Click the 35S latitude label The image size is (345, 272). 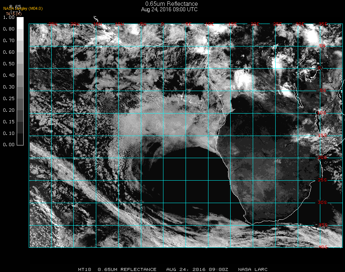click(x=323, y=225)
